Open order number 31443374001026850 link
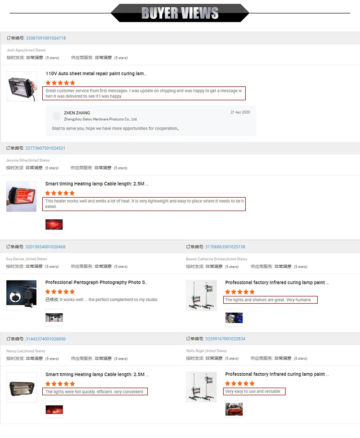The image size is (360, 438). coord(46,339)
